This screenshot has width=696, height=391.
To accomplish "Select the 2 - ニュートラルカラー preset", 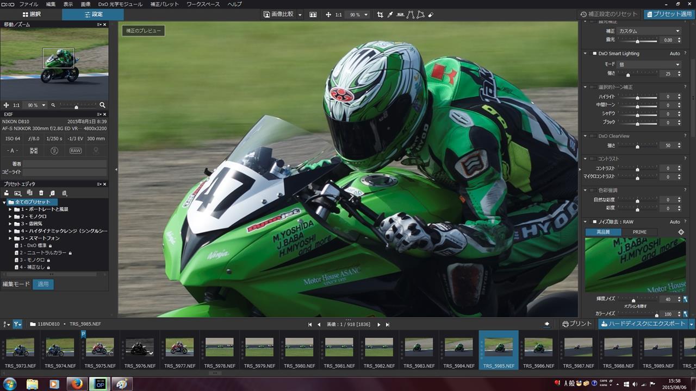I will [43, 253].
